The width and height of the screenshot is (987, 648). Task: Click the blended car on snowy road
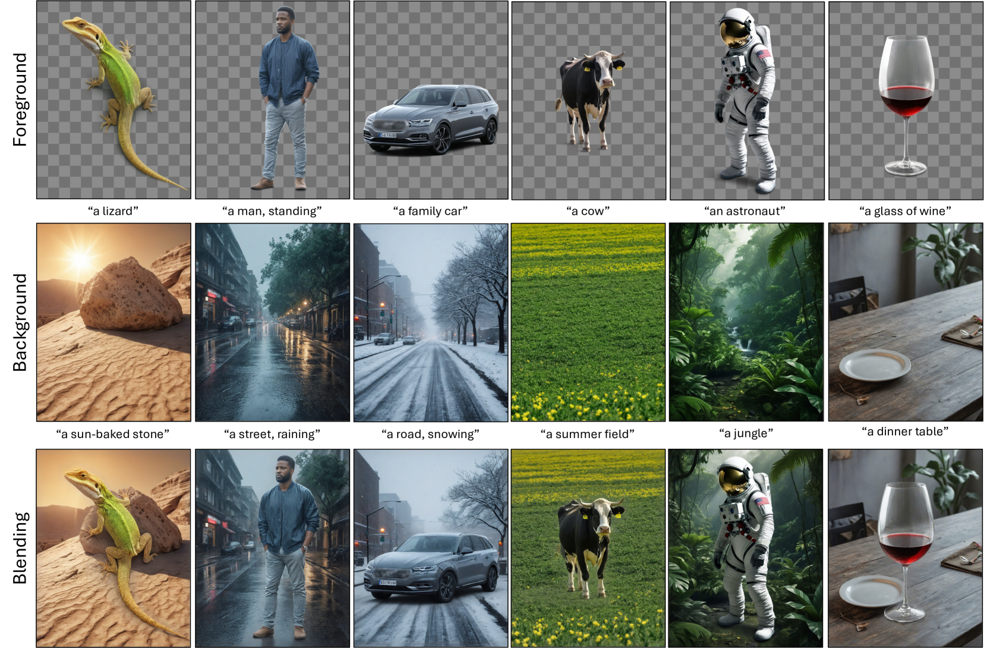point(431,548)
